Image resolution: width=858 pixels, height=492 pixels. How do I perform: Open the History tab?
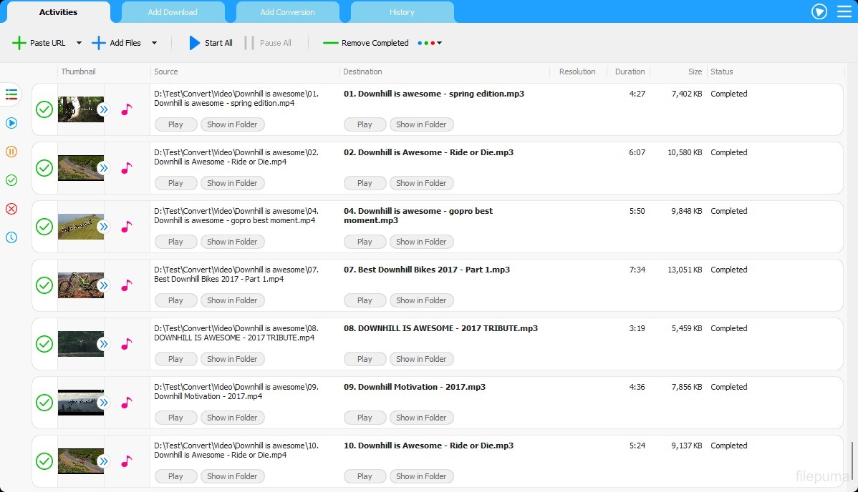pos(402,12)
